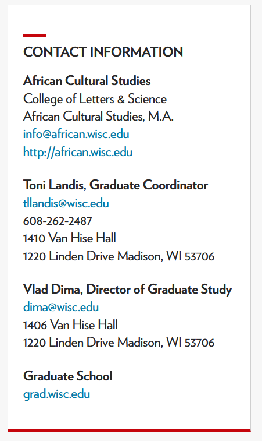Email Vlad Dima at dima@wisc.edu
262x441 pixels.
61,307
